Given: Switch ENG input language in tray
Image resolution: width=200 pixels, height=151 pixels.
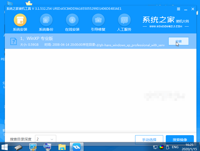Looking at the screenshot, I should coord(175,147).
